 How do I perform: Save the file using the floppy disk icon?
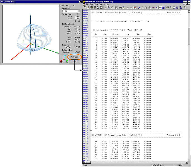tap(92, 8)
